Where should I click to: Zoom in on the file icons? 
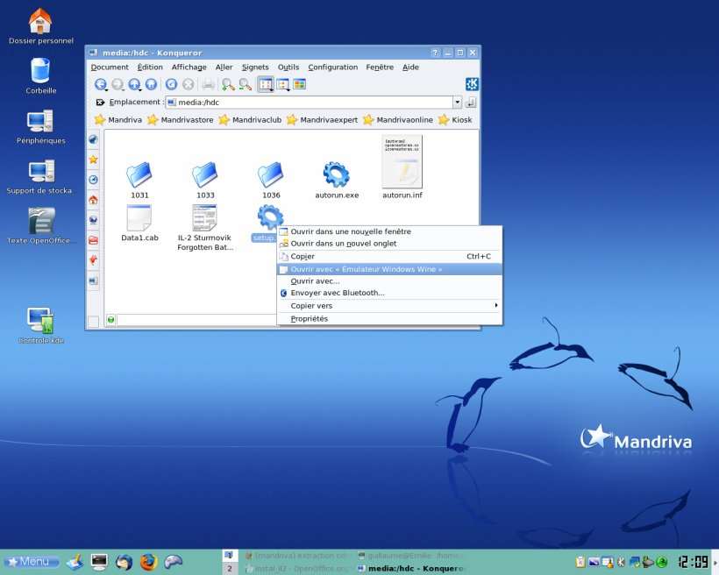227,84
